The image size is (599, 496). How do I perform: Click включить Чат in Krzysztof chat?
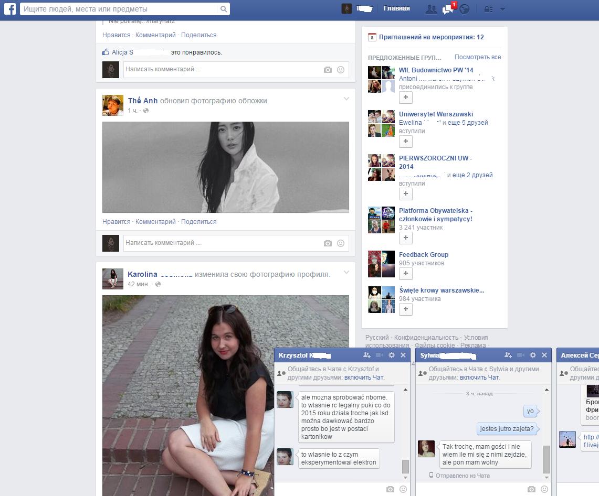pos(364,378)
